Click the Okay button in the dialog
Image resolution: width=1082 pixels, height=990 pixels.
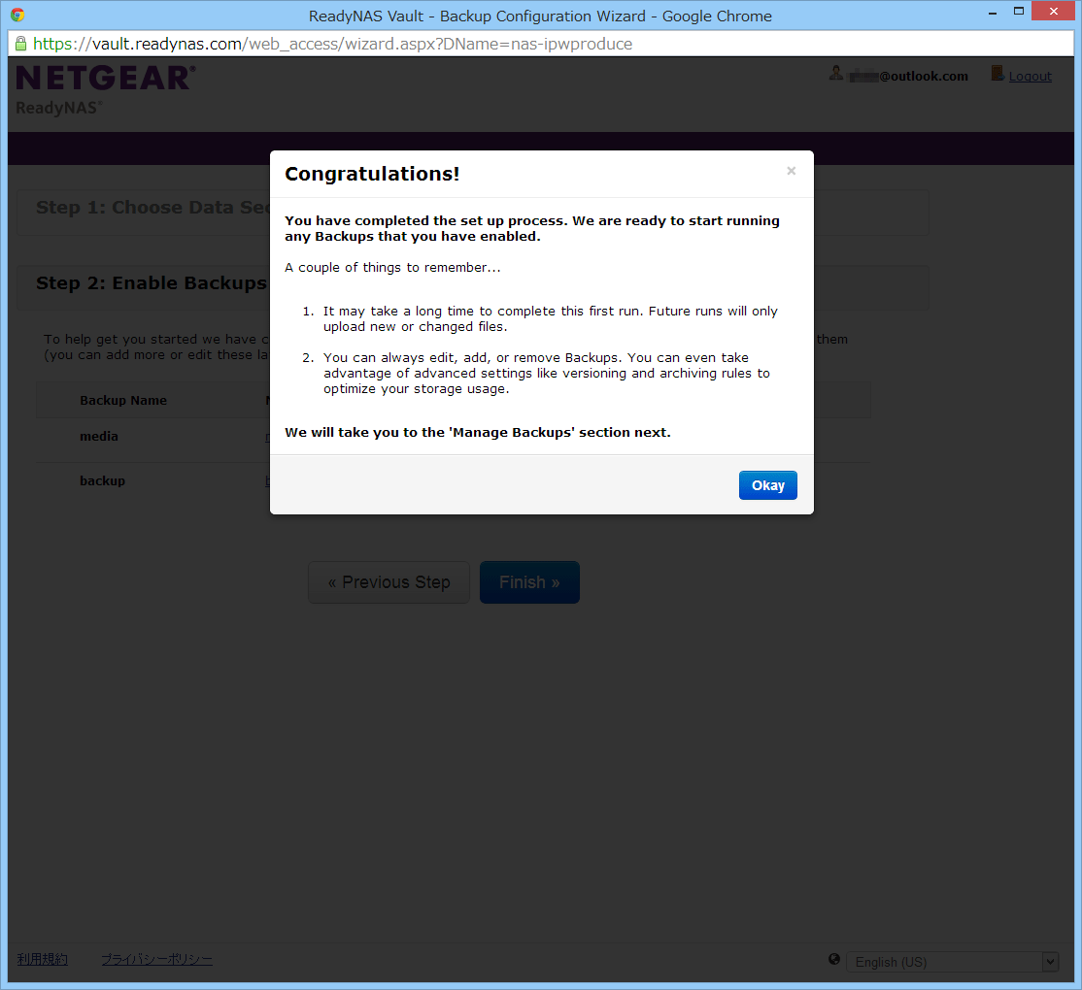767,485
